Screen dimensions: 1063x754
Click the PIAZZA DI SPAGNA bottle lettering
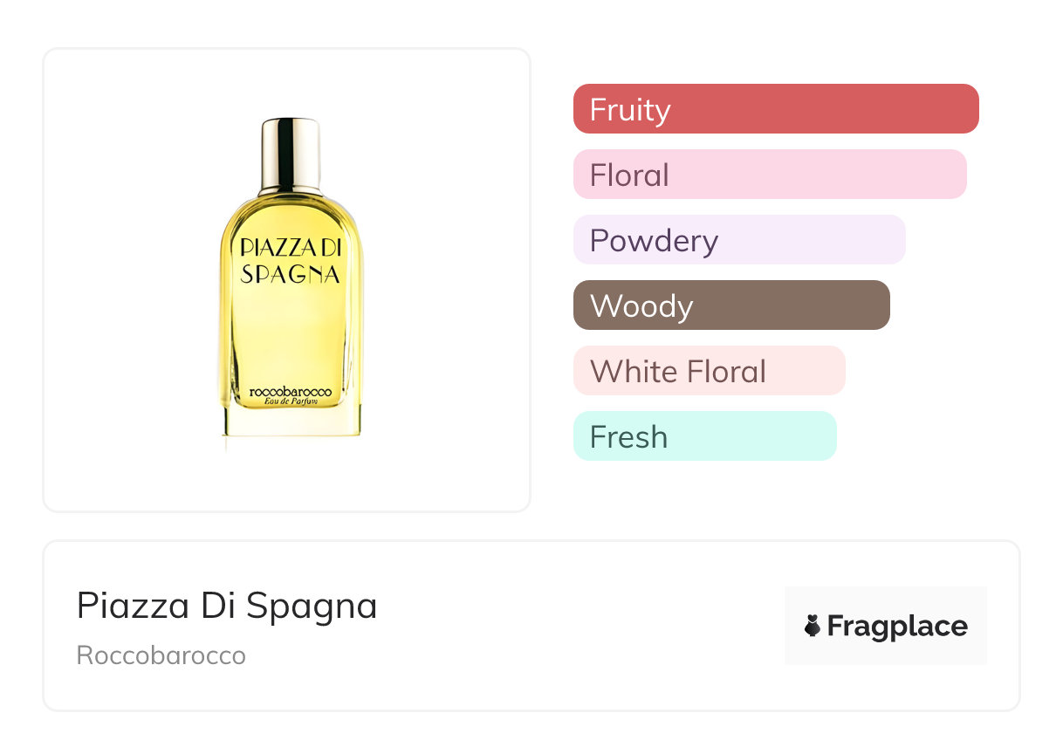pos(290,260)
